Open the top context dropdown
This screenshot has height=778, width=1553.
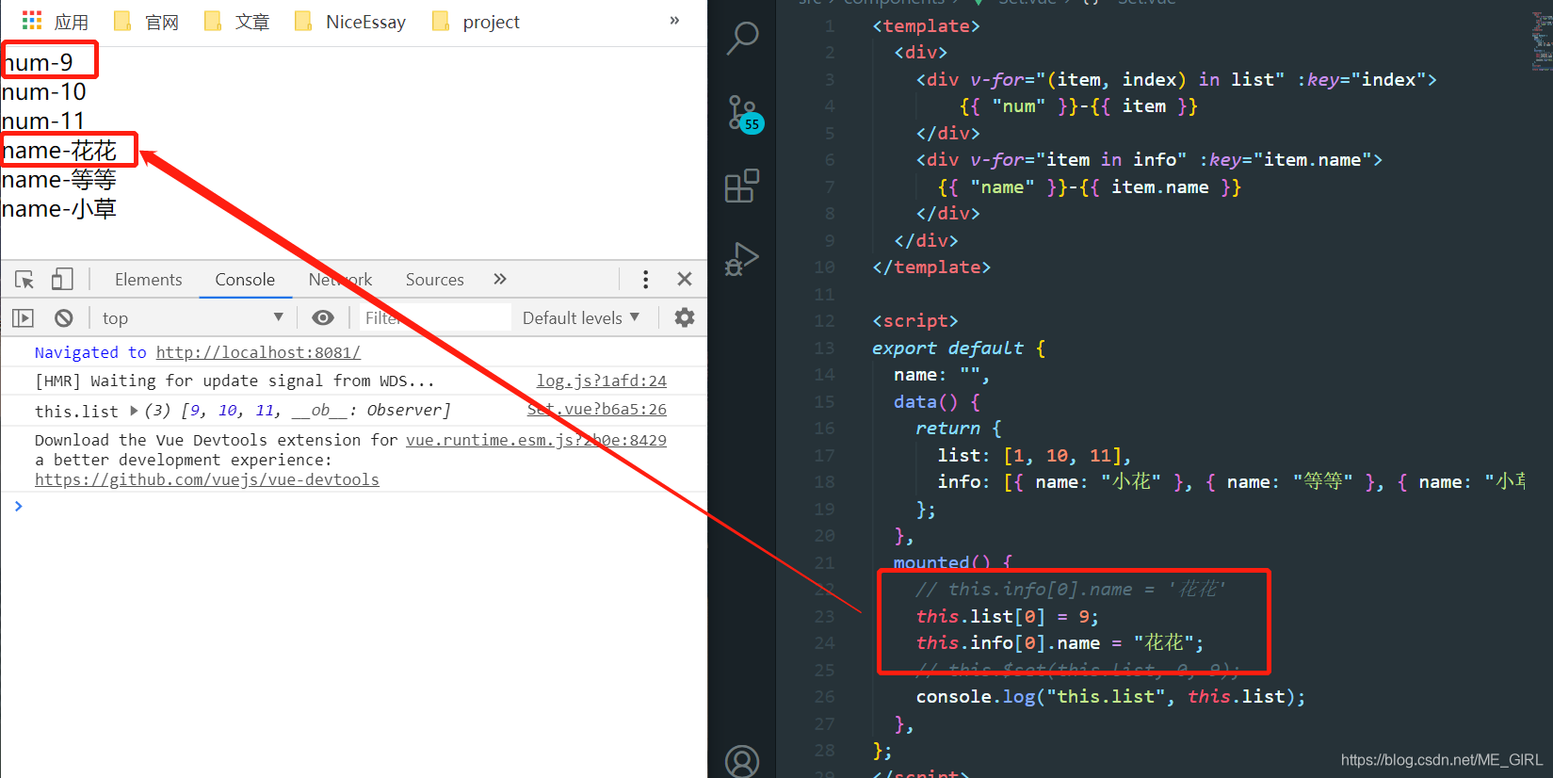(x=193, y=318)
